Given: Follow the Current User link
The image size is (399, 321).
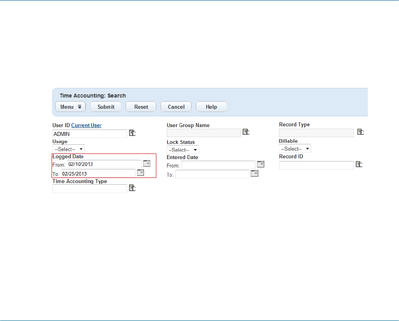Looking at the screenshot, I should point(86,125).
